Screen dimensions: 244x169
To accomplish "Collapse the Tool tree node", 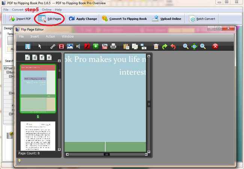I will point(6,68).
